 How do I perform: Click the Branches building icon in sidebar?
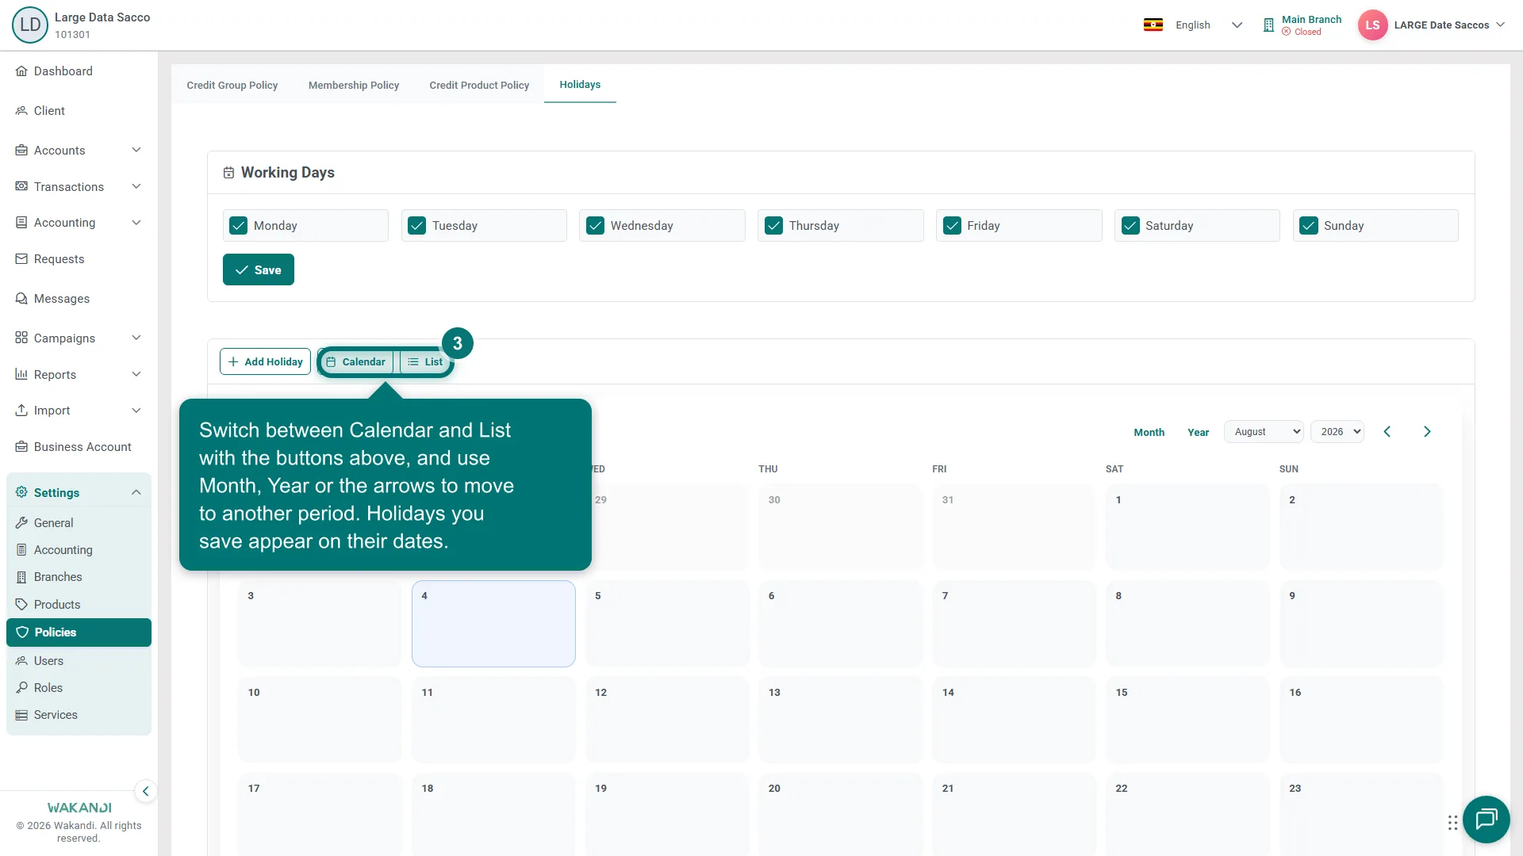(21, 577)
